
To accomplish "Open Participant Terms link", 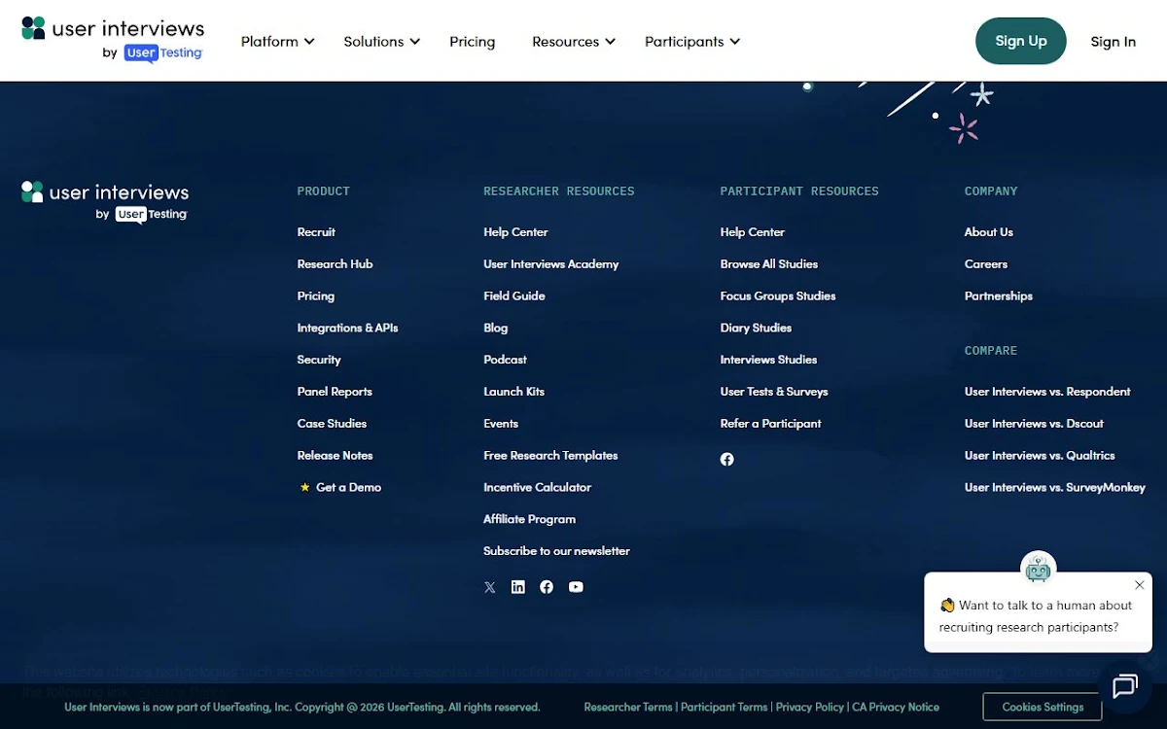I will [x=725, y=707].
